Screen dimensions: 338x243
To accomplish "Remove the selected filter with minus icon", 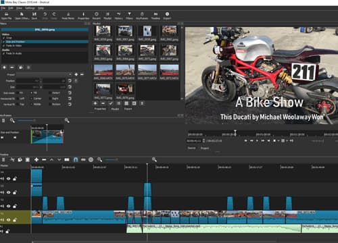I will click(12, 67).
